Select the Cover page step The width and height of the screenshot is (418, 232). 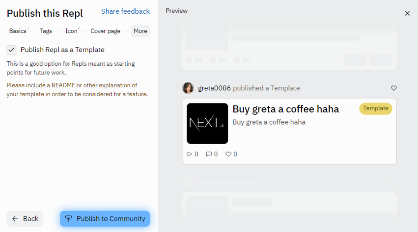click(x=105, y=31)
